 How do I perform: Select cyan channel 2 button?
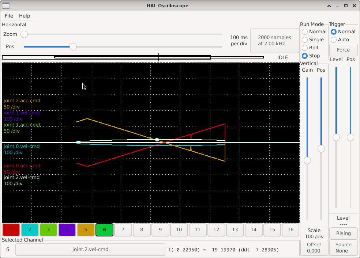pyautogui.click(x=30, y=230)
